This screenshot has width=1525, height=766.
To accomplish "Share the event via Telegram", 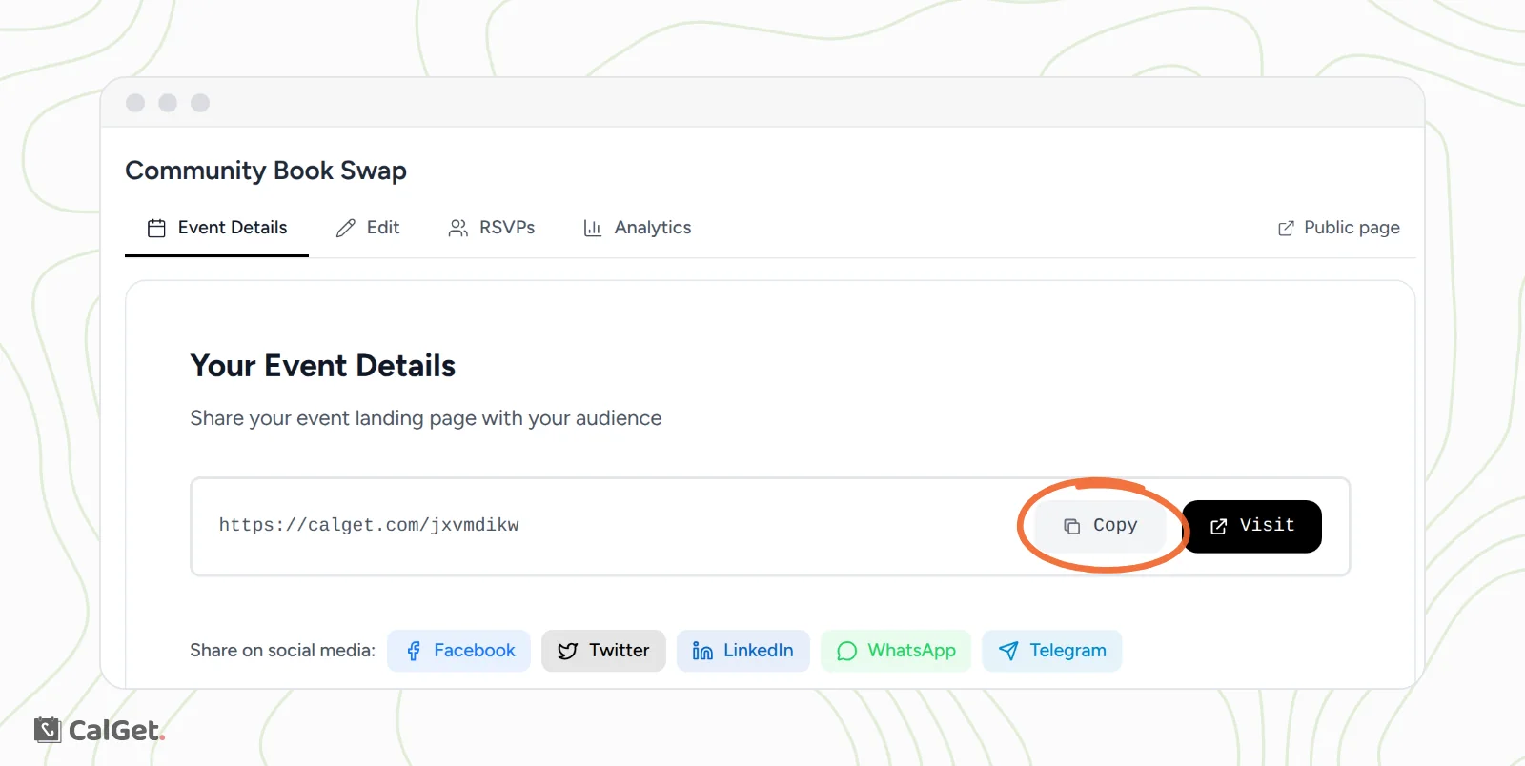I will [1052, 651].
